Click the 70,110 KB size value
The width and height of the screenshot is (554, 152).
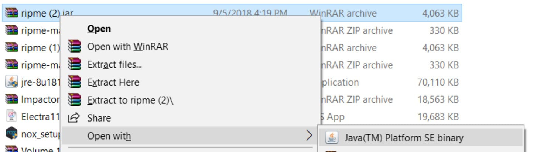point(438,82)
